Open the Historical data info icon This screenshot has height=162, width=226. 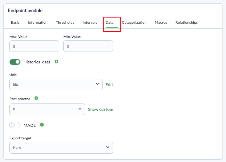pos(56,62)
